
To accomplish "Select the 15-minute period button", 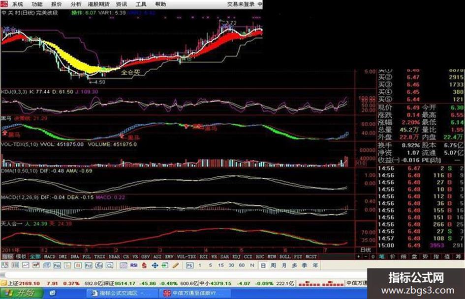I will coord(221,265).
